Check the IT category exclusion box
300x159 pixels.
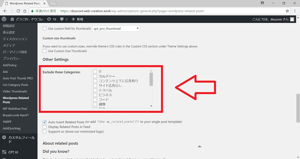[95, 72]
